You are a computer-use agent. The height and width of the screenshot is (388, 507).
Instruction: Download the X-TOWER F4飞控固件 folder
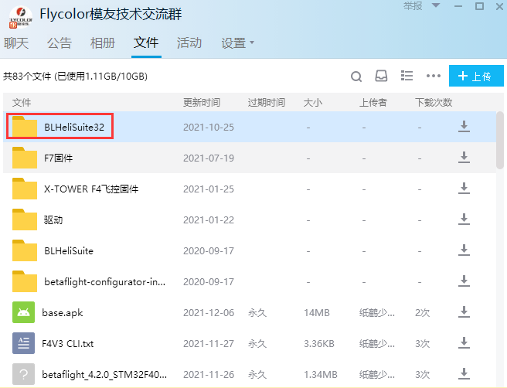pos(464,189)
